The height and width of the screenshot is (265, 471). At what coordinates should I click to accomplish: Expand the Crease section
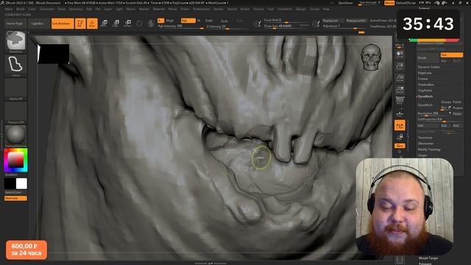pyautogui.click(x=422, y=79)
